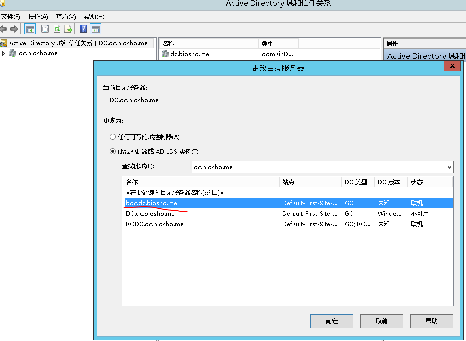
Task: Open the 查找此域 dropdown arrow
Action: coord(449,167)
